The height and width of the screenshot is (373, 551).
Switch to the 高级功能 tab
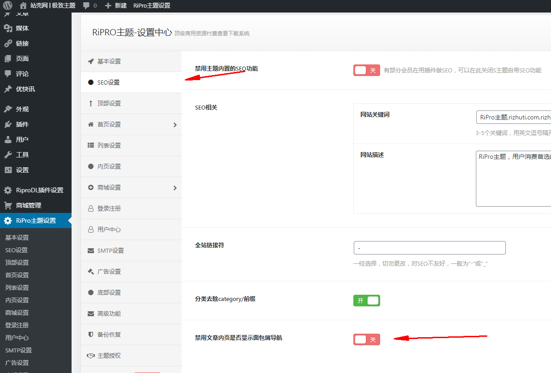[x=131, y=314]
